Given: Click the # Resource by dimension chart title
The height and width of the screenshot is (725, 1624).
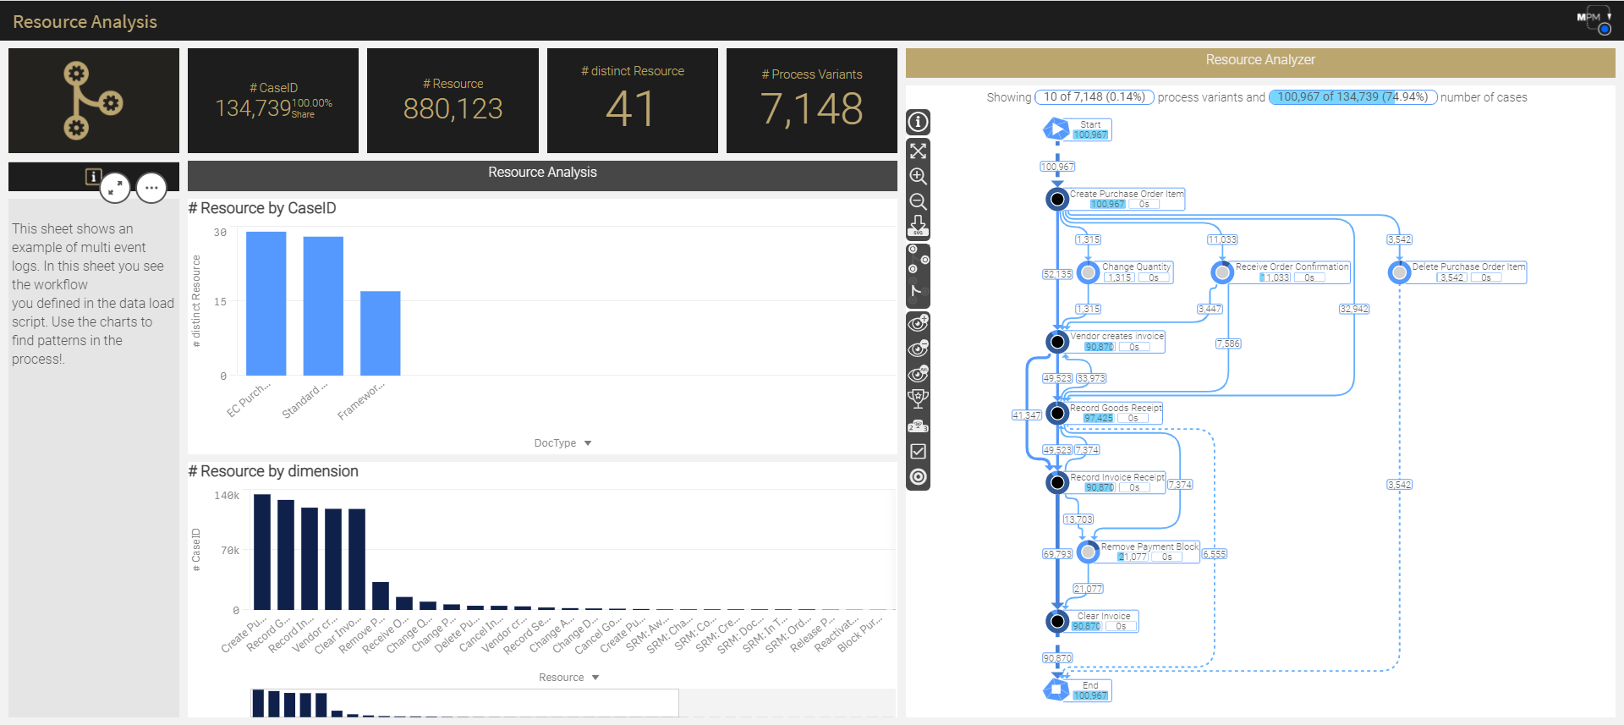Looking at the screenshot, I should pyautogui.click(x=273, y=471).
